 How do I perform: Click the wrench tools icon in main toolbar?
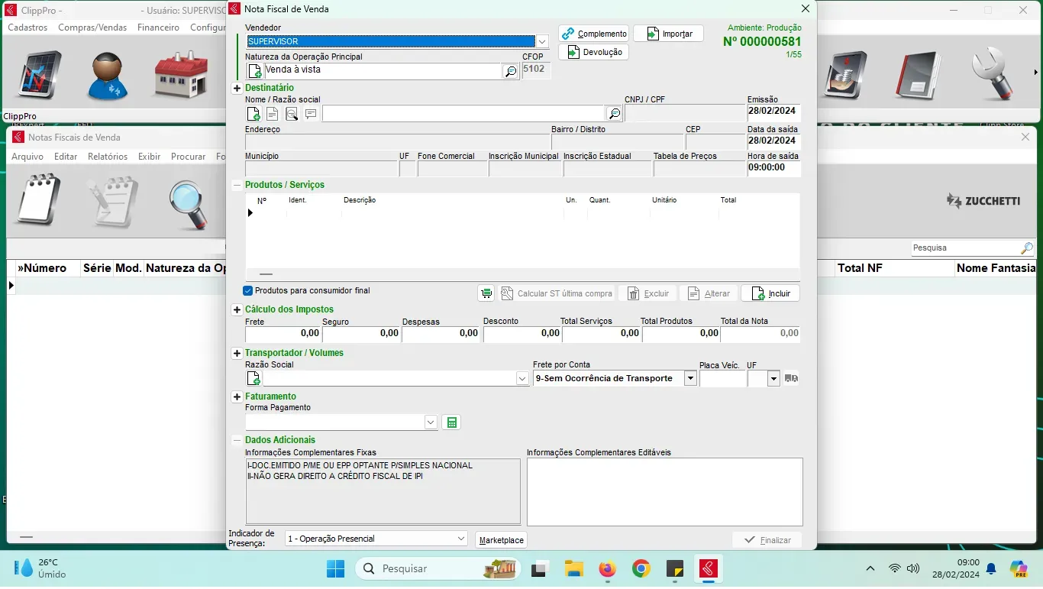click(x=992, y=75)
